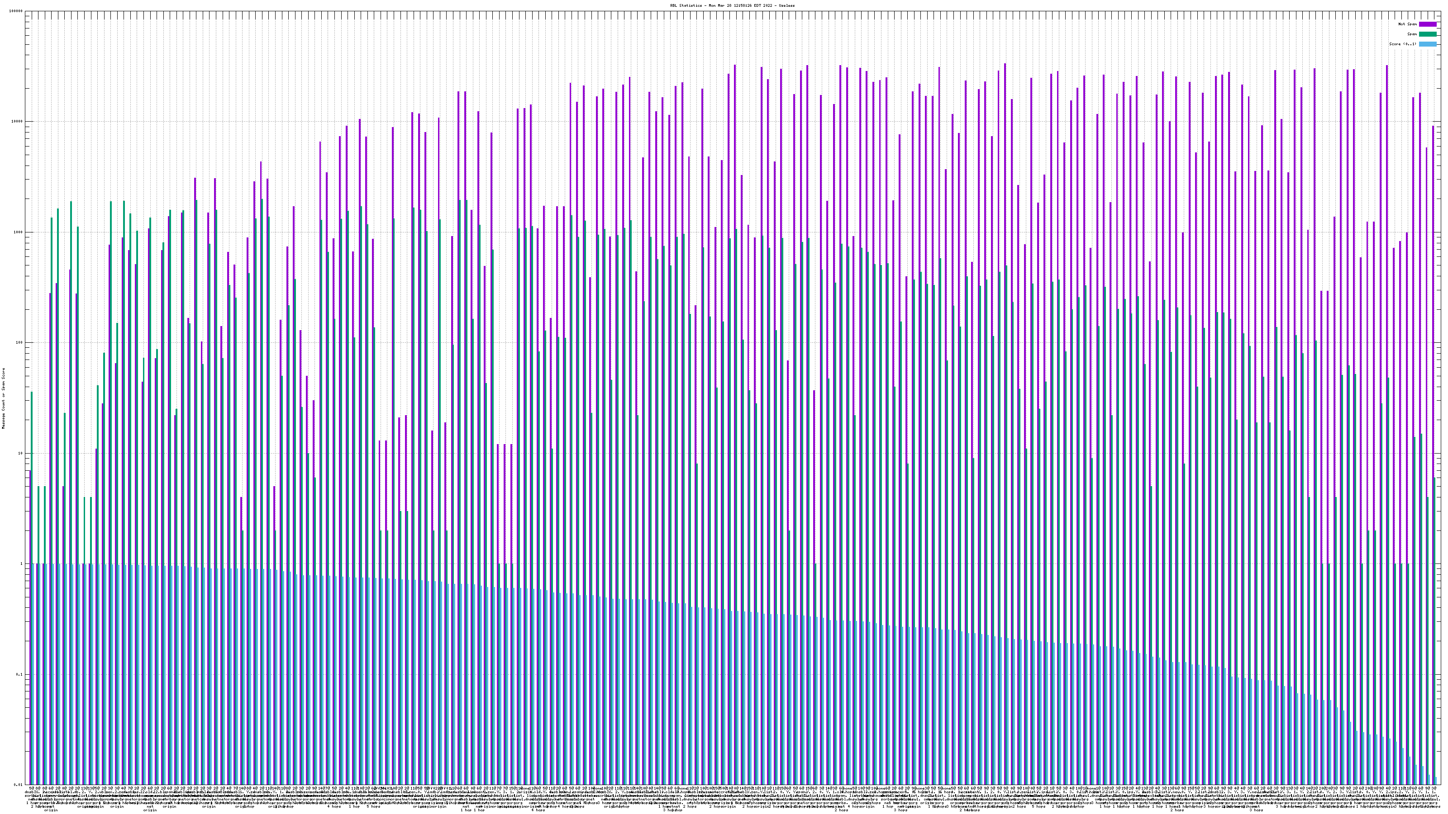
Task: Click the 'Spam' legend label text
Action: (x=1412, y=34)
